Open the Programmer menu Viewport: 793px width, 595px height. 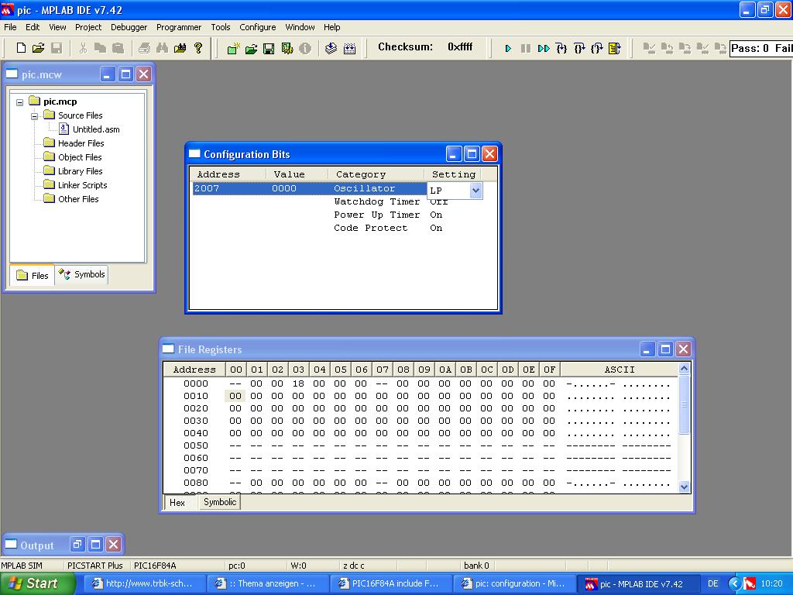[179, 27]
